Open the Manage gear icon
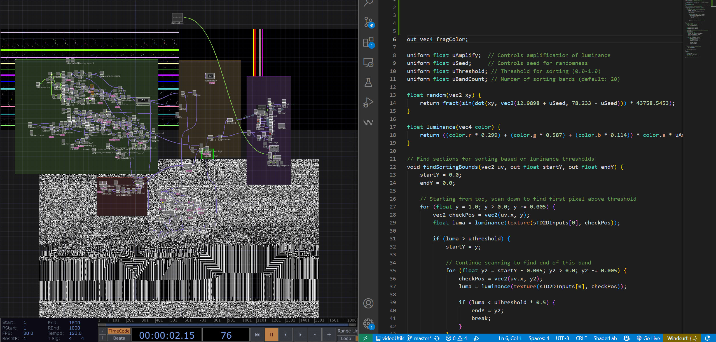The height and width of the screenshot is (342, 716). [368, 324]
